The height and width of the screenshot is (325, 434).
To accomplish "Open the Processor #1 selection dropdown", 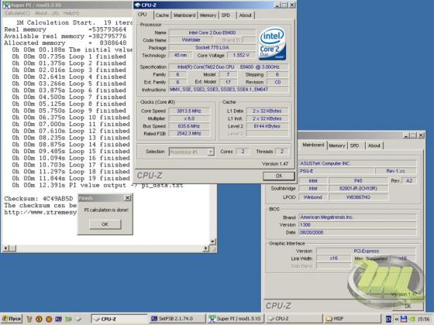I will (x=211, y=152).
